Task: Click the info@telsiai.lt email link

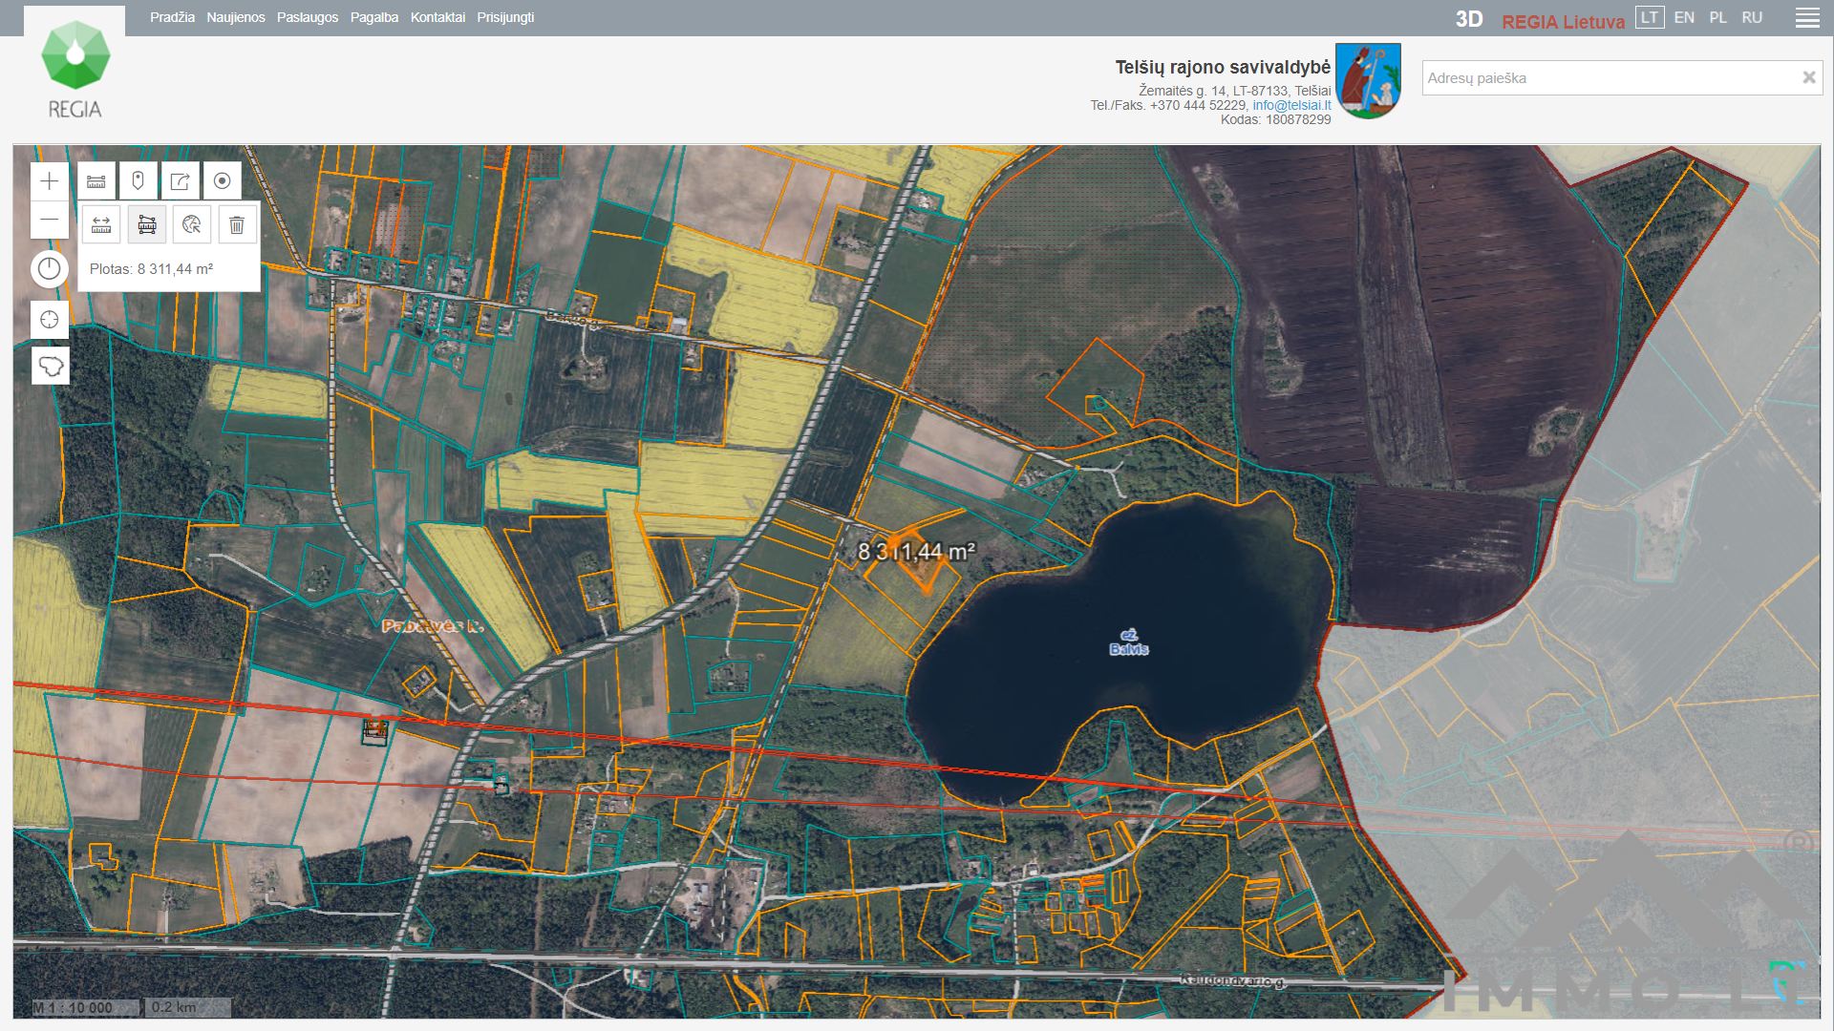Action: pos(1291,105)
